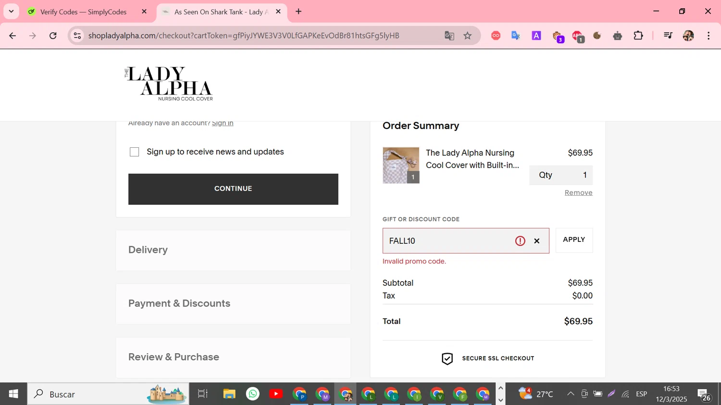Go back to the previous page
This screenshot has height=405, width=721.
pyautogui.click(x=12, y=36)
